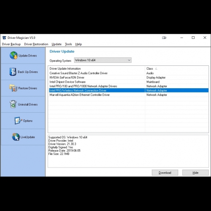Open the Driver Restoration menu
211x211 pixels.
click(36, 44)
